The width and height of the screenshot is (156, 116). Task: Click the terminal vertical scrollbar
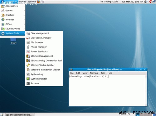(x=146, y=90)
